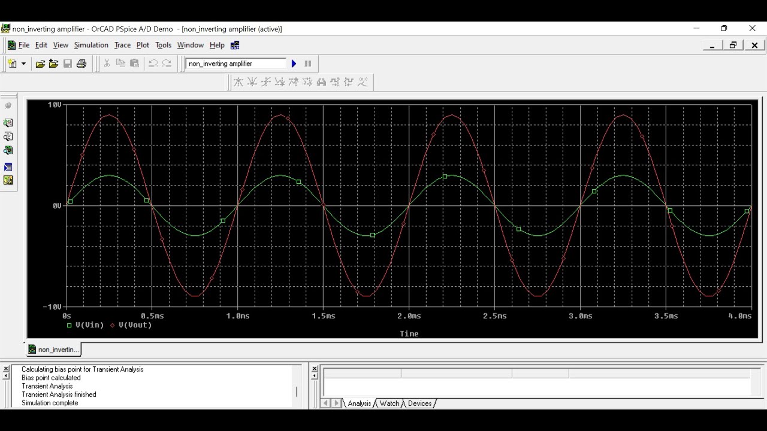This screenshot has width=767, height=431.
Task: Click the 2.0ms x-axis label
Action: (409, 316)
